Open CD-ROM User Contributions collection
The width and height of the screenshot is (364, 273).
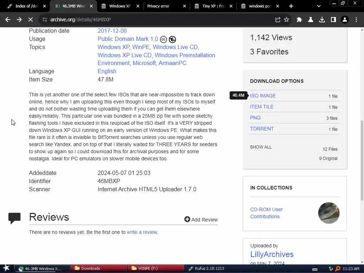267,213
